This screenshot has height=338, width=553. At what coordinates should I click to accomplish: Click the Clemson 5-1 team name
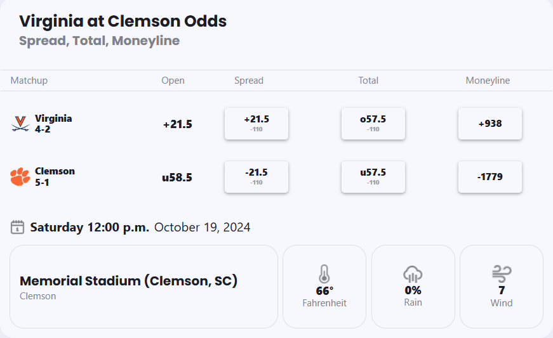[x=55, y=176]
